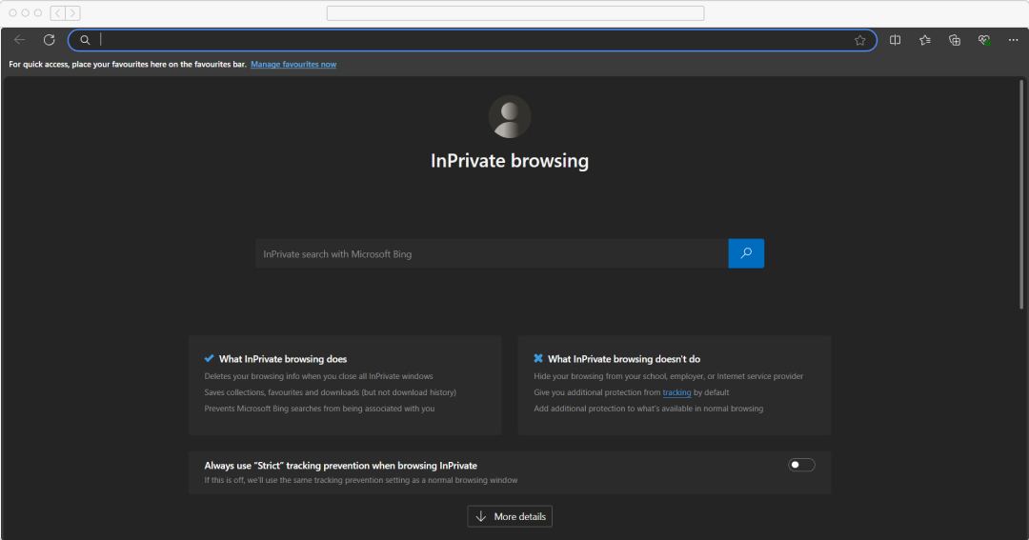Click the What InPrivate browsing doesn't do heading
The width and height of the screenshot is (1029, 540).
click(x=624, y=359)
